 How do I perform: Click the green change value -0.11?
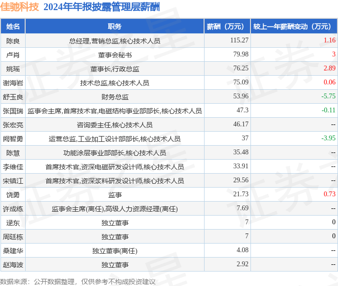(328, 110)
